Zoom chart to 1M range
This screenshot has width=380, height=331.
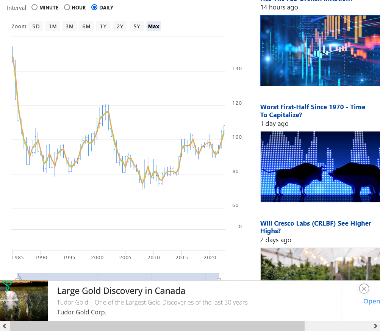[x=53, y=26]
